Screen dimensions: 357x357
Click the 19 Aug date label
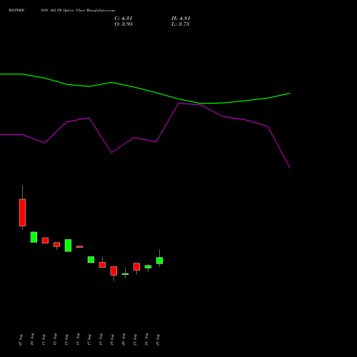[x=112, y=340]
